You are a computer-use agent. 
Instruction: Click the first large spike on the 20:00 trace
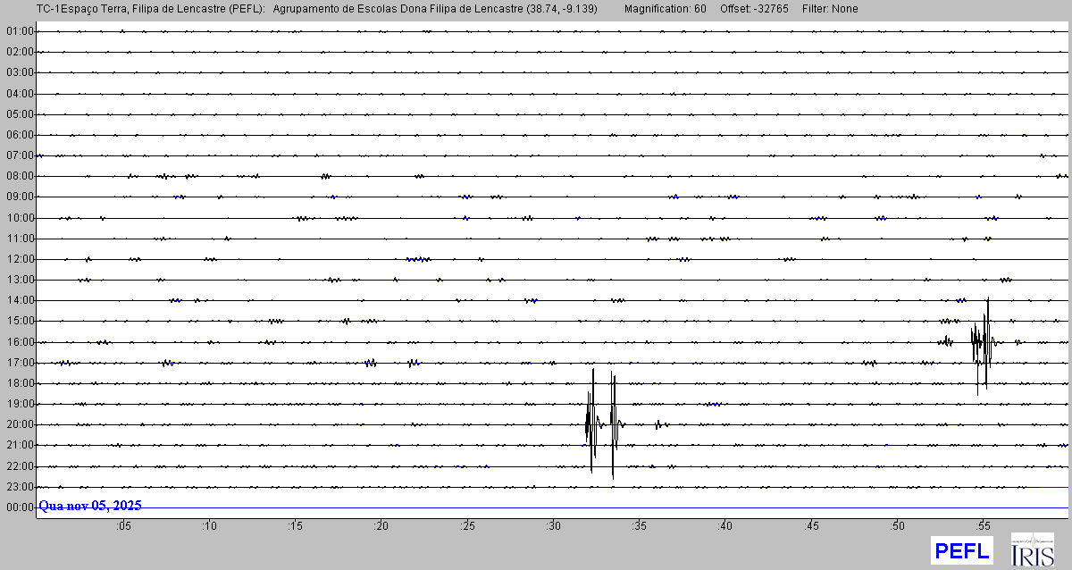(x=590, y=424)
